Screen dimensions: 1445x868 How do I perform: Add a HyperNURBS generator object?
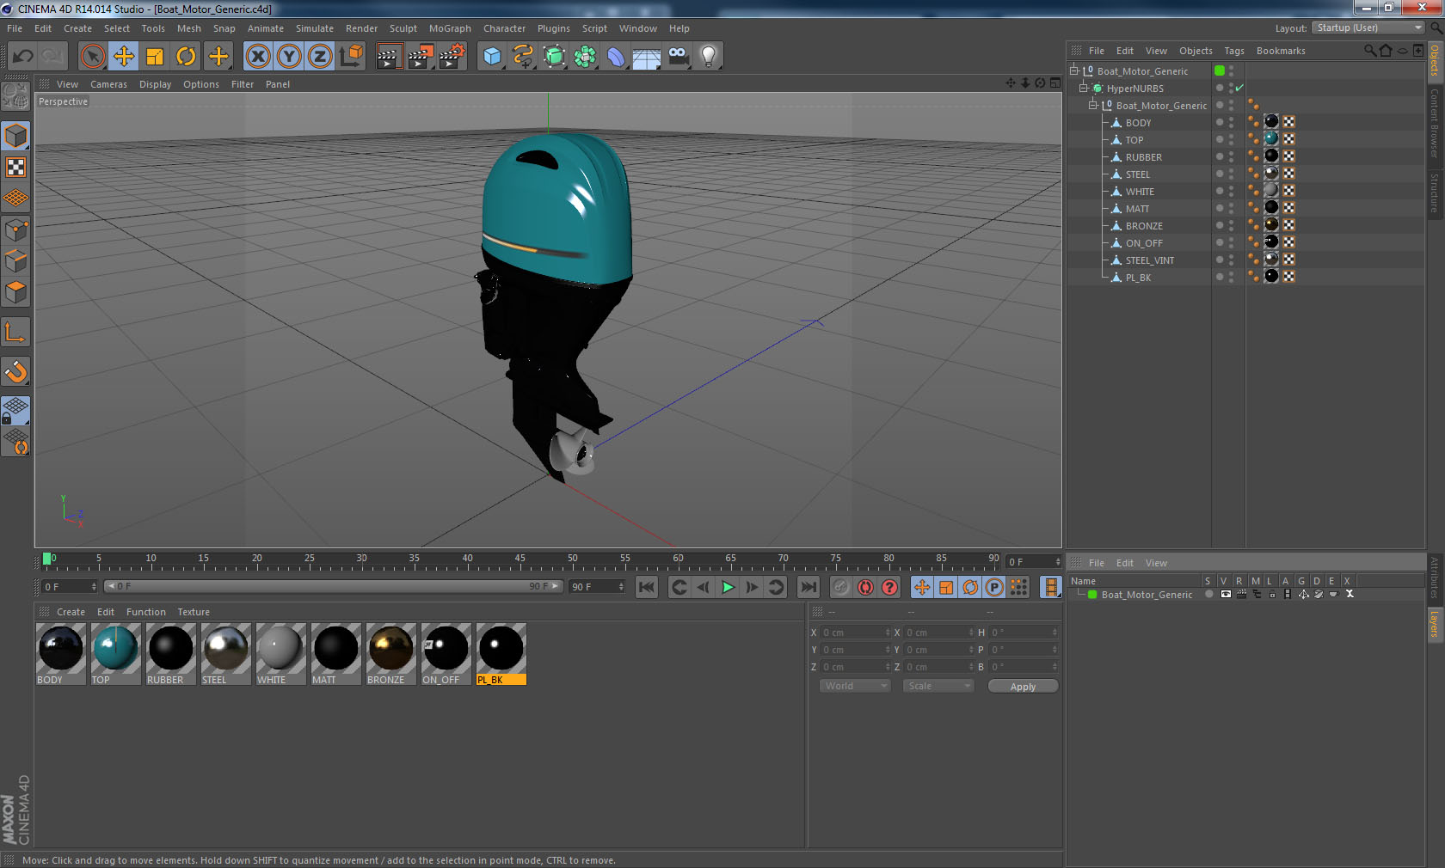[555, 57]
